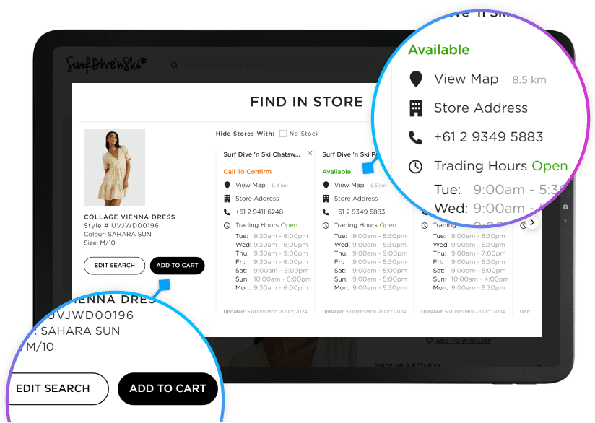
Task: Click the orange Call To Confirm status
Action: [x=248, y=172]
